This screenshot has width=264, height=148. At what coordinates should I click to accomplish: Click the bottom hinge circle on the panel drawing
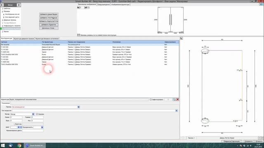point(205,121)
